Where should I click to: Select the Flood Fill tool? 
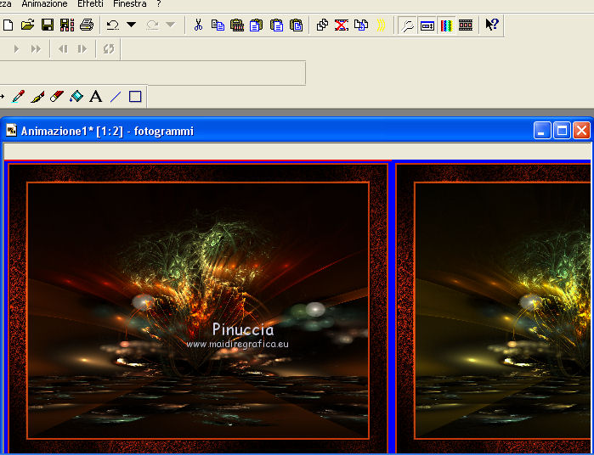point(76,97)
